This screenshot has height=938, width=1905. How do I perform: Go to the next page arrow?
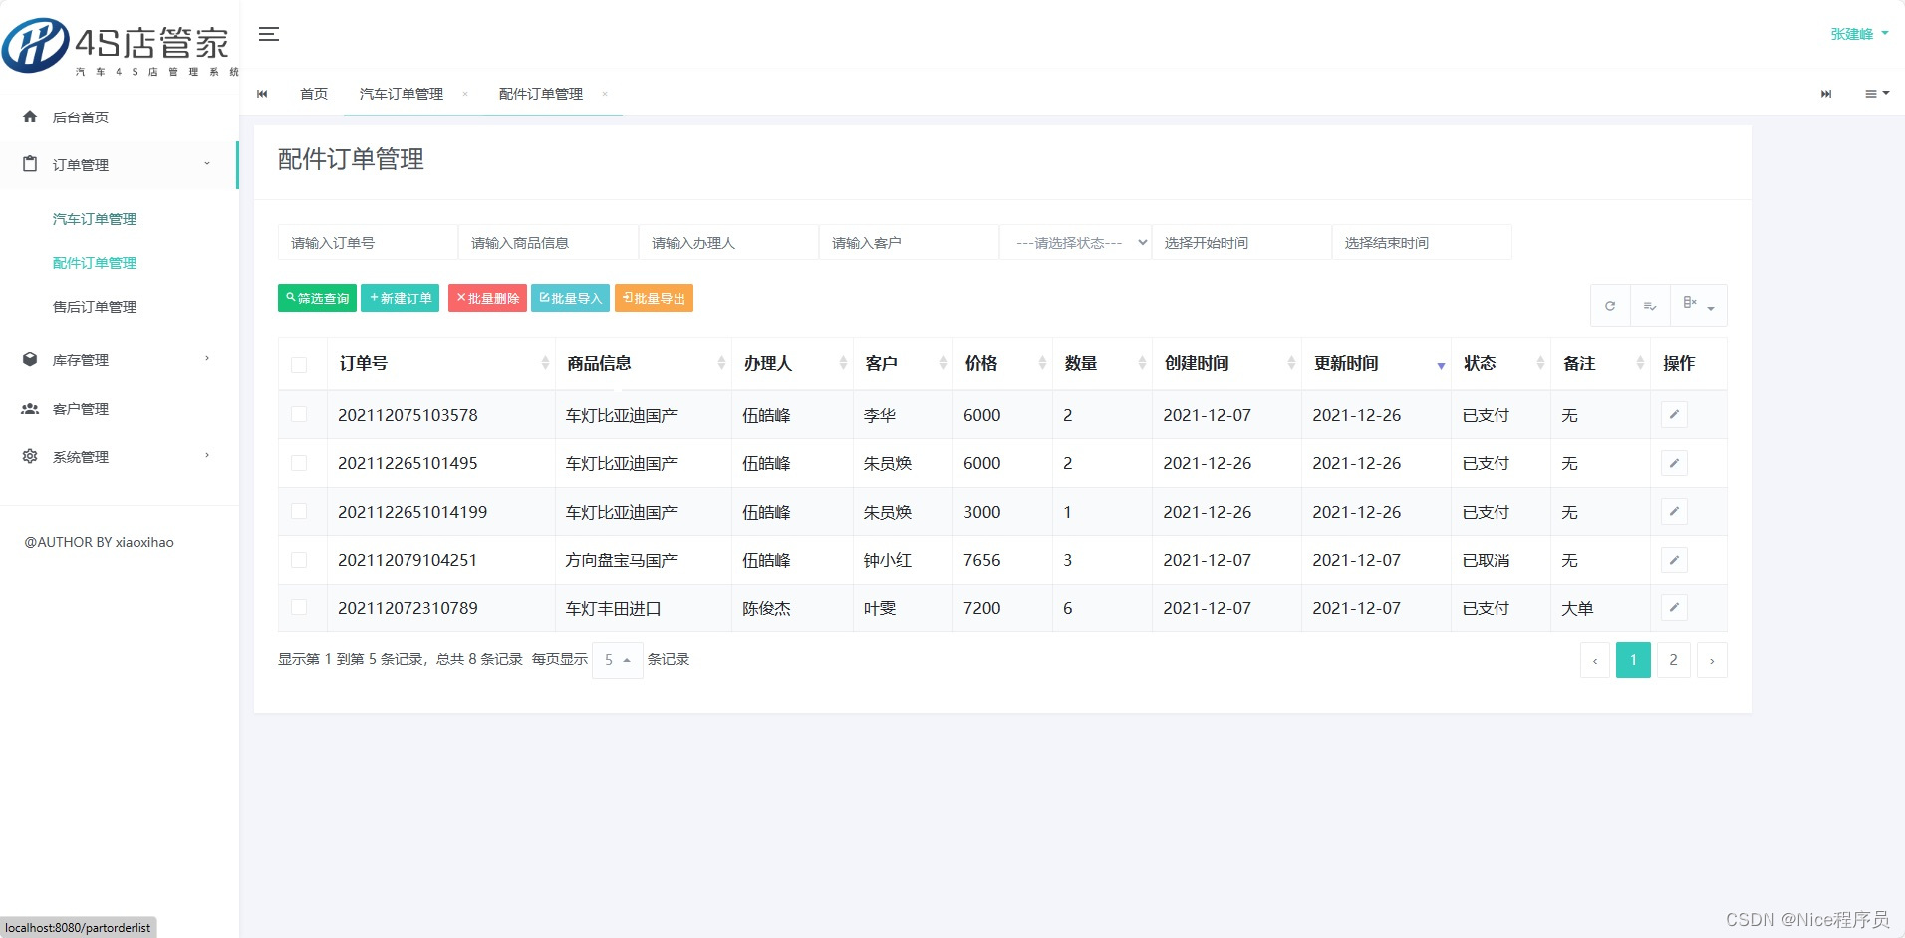pyautogui.click(x=1712, y=660)
